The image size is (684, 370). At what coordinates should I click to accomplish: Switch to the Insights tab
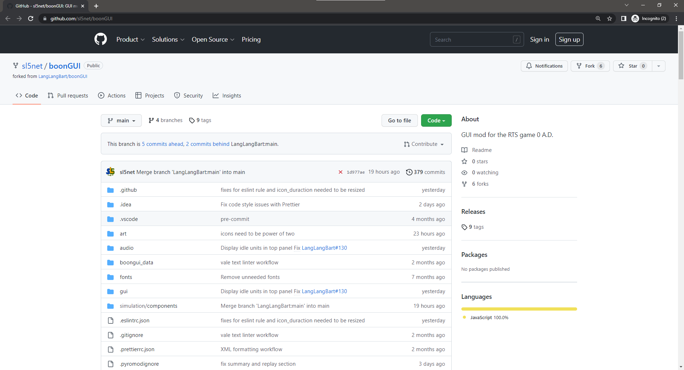pos(227,95)
